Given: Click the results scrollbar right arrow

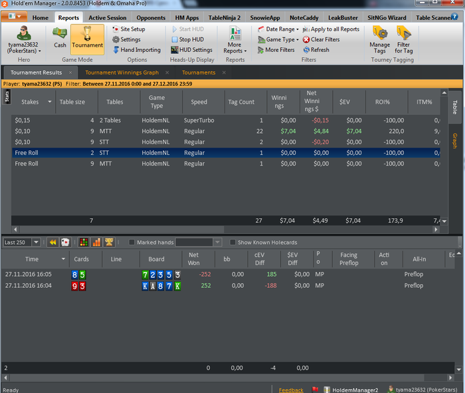Looking at the screenshot, I should (436, 229).
